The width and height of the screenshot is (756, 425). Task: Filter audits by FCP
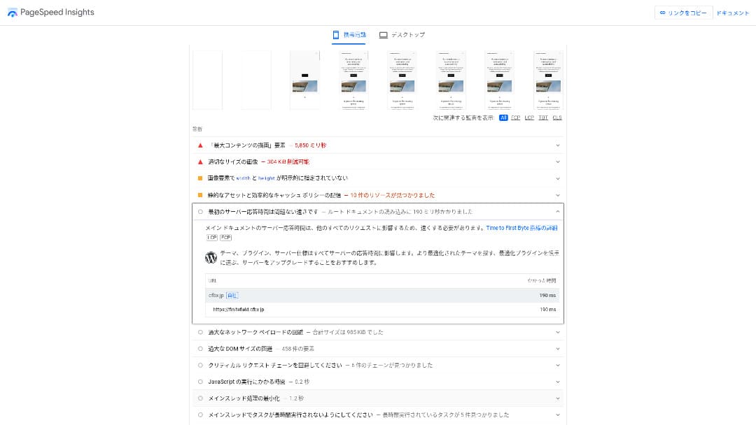point(516,118)
